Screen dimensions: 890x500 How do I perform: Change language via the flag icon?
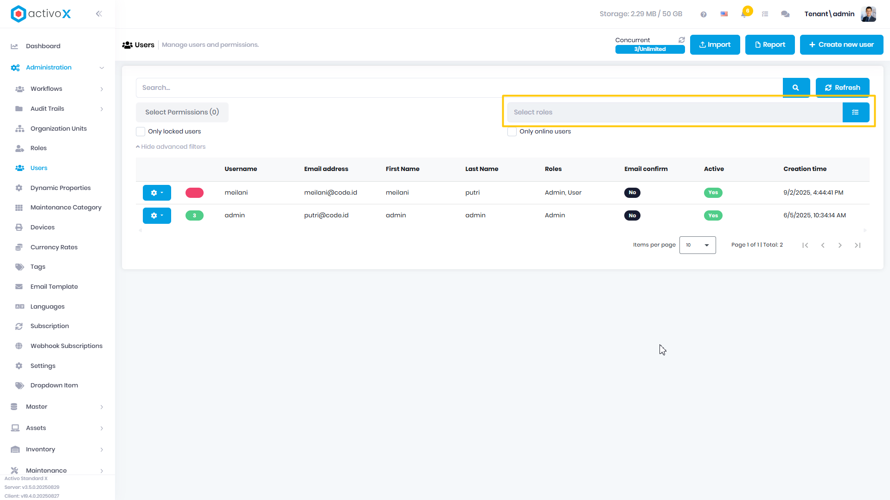(724, 14)
